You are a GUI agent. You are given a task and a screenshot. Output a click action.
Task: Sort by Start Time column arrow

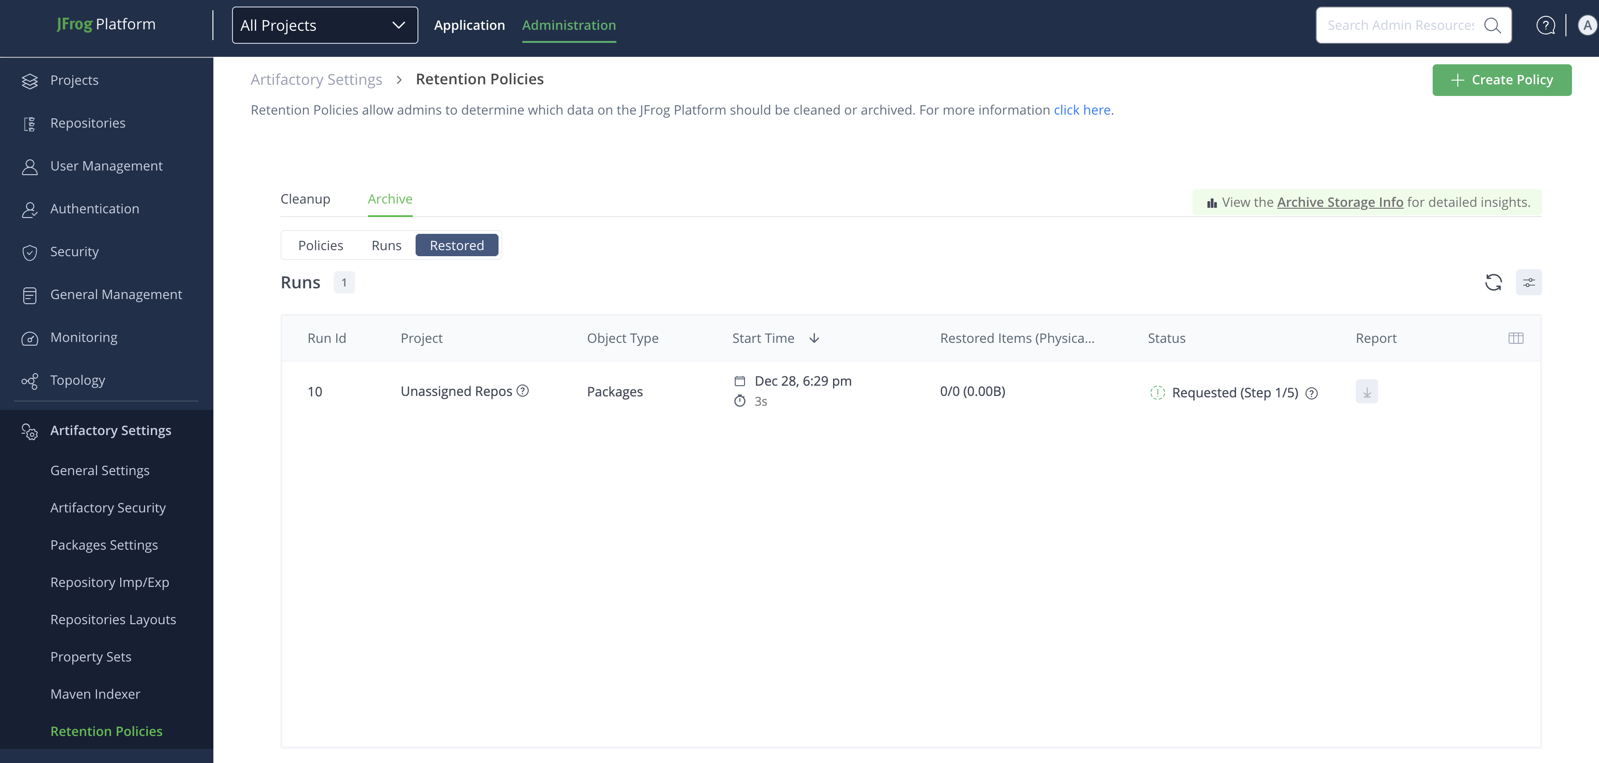(814, 338)
